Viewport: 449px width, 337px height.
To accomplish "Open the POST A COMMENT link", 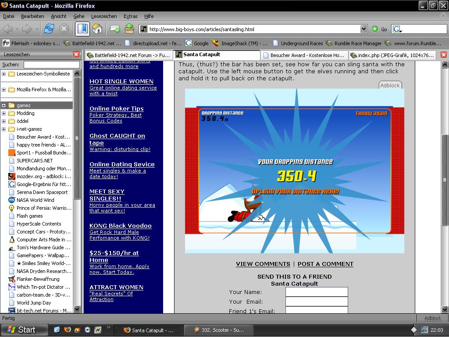I will tap(326, 264).
